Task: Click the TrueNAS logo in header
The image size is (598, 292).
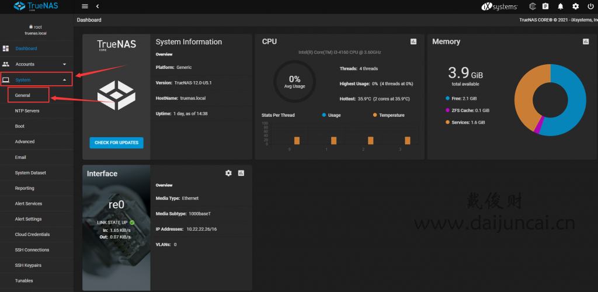Action: (36, 6)
